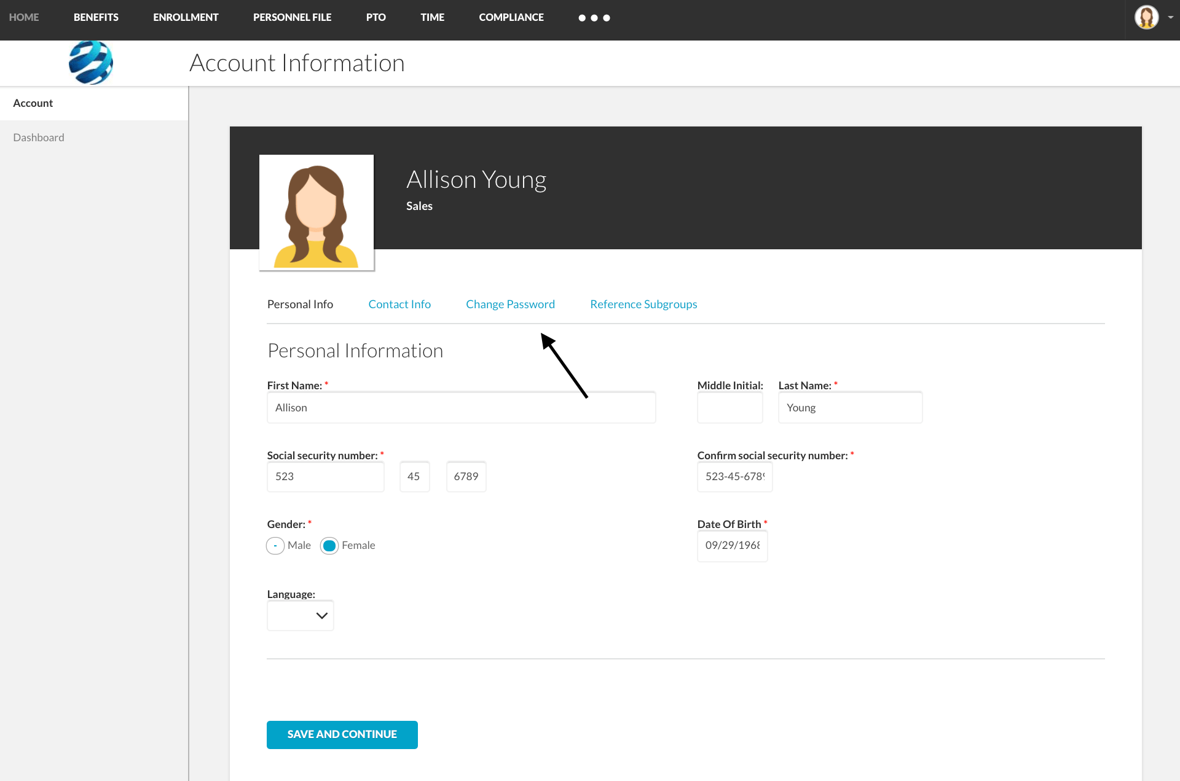1180x781 pixels.
Task: Click the First Name input field
Action: 461,407
